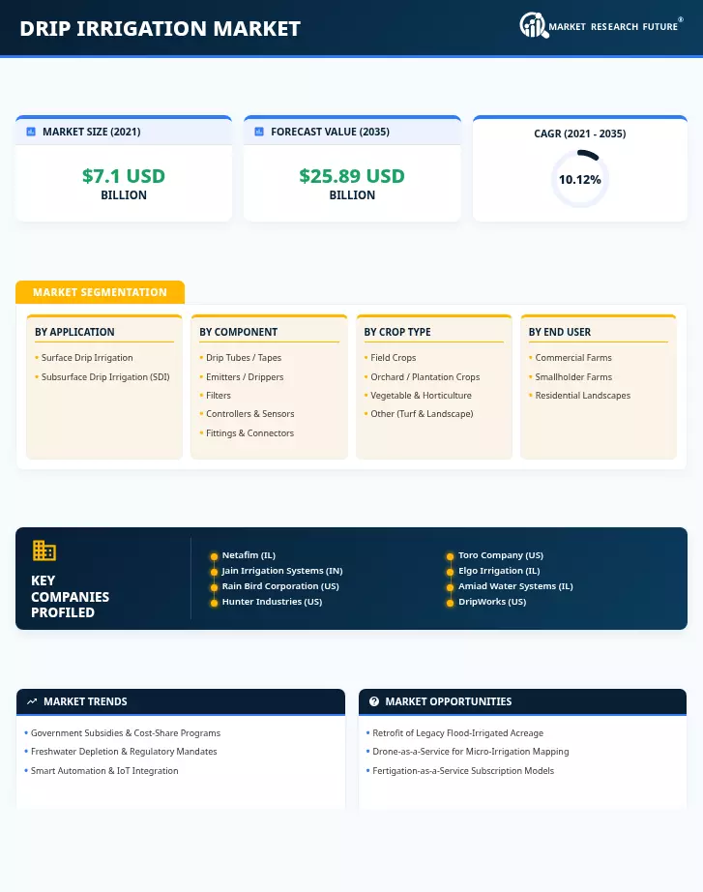703x892 pixels.
Task: Click the Market Opportunities header bar
Action: pyautogui.click(x=522, y=701)
